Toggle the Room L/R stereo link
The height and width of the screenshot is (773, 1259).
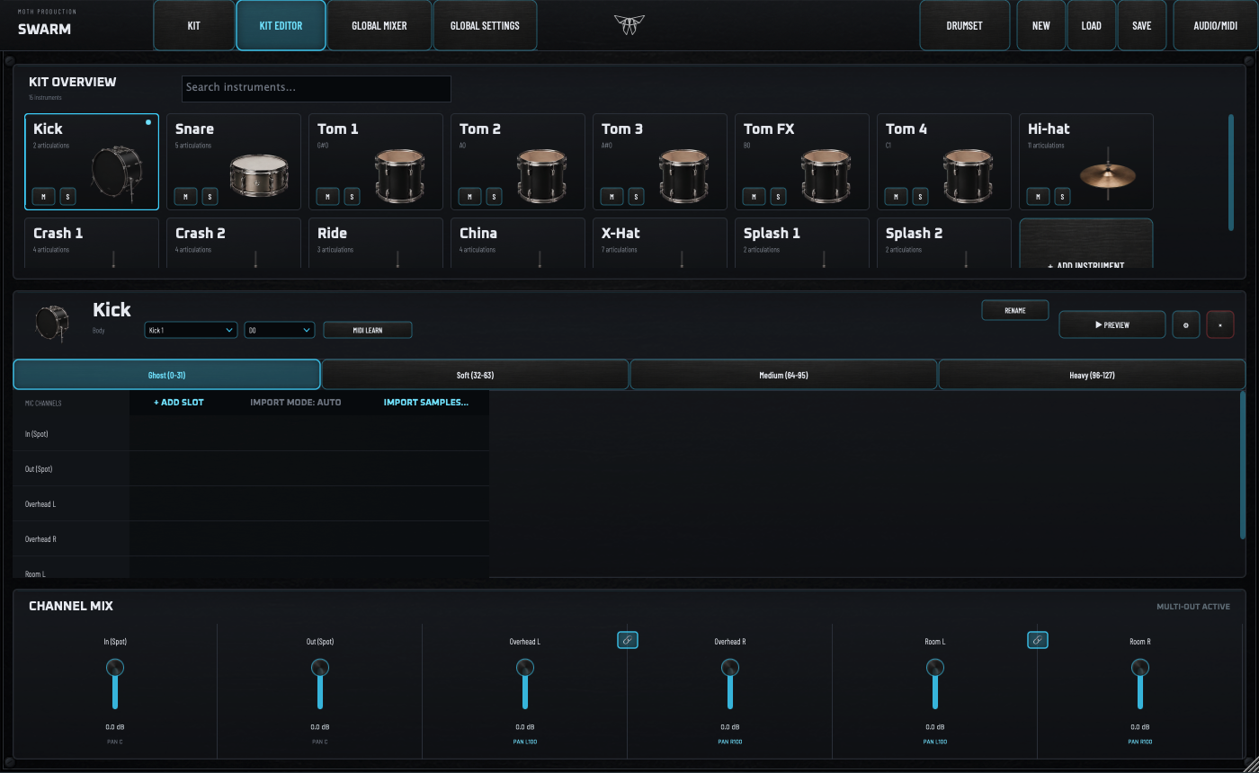coord(1038,640)
